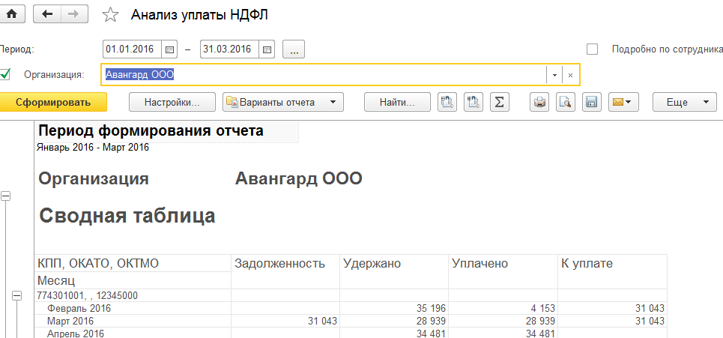Print the report
Viewport: 723px width, 338px height.
(x=539, y=102)
